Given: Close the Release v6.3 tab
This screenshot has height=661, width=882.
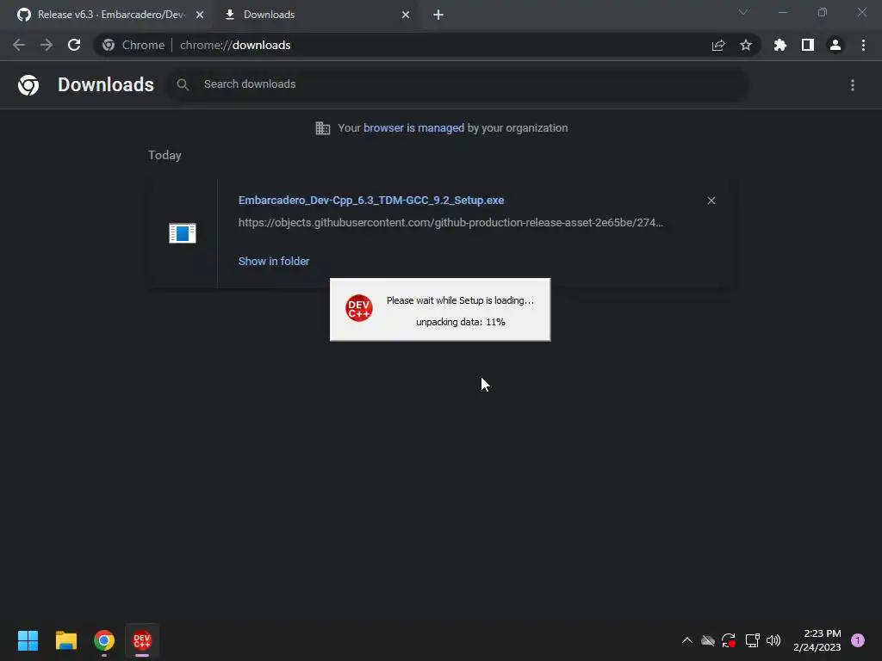Looking at the screenshot, I should (200, 15).
